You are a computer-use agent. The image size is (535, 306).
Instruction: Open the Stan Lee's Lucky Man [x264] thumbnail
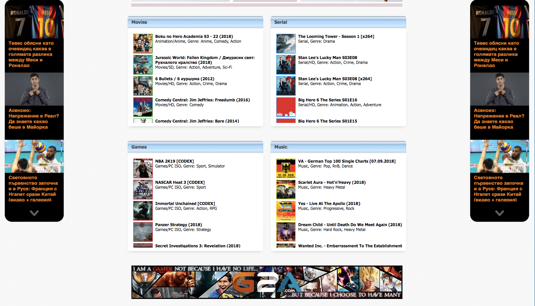click(x=286, y=86)
